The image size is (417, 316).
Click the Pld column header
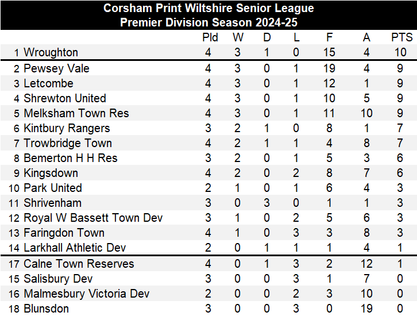click(210, 37)
